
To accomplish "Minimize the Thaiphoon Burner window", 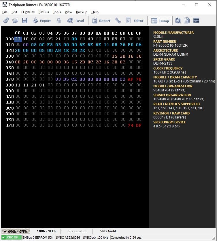I will coord(184,5).
